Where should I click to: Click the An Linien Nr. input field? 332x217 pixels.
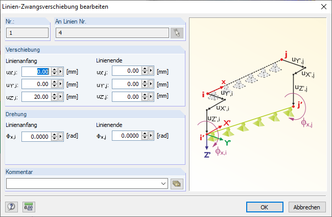pyautogui.click(x=112, y=33)
